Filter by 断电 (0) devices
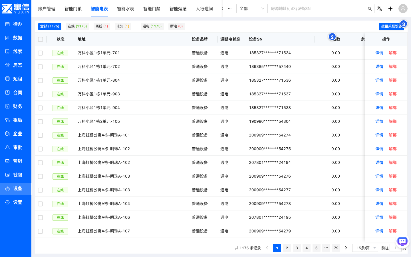The width and height of the screenshot is (411, 257). point(177,26)
